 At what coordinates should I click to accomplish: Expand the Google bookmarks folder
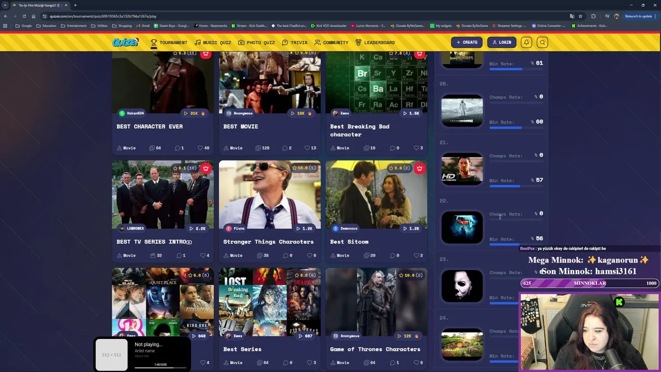[24, 25]
